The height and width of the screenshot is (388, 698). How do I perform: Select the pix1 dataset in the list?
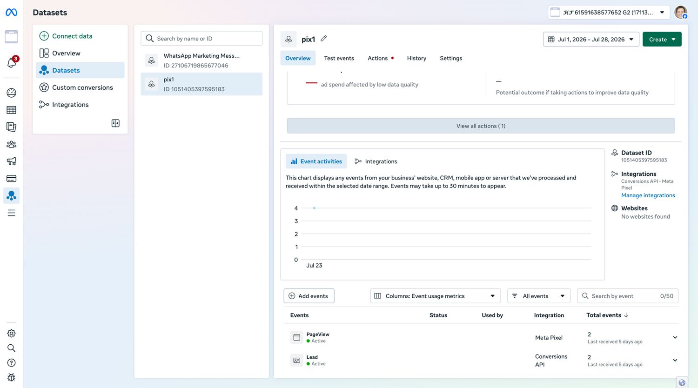(201, 84)
